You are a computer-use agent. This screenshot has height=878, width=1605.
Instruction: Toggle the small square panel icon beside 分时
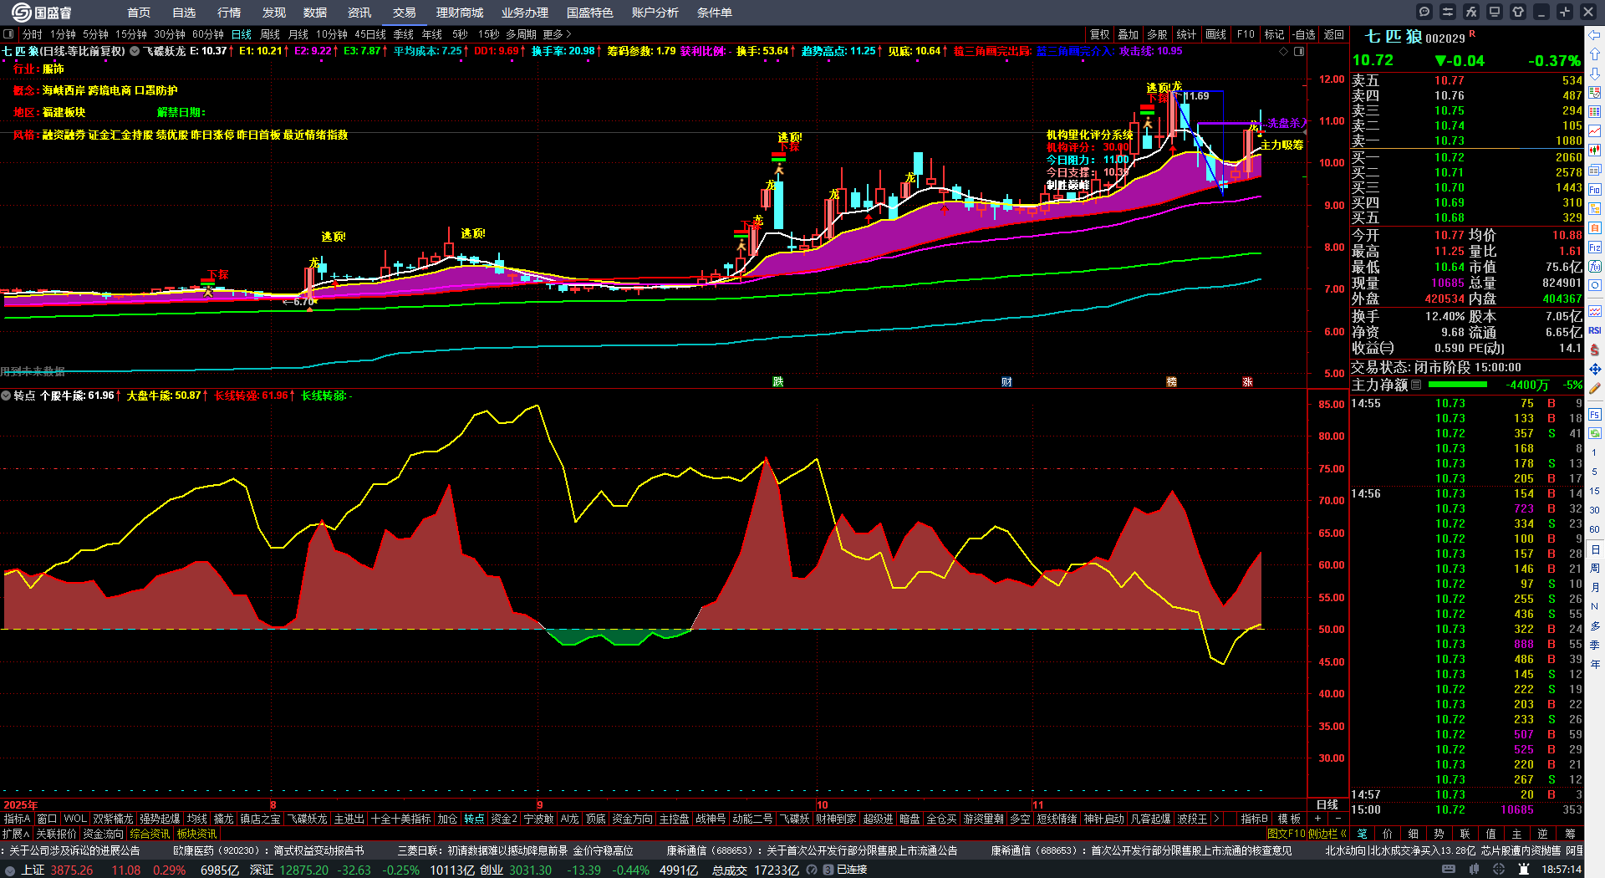[9, 34]
